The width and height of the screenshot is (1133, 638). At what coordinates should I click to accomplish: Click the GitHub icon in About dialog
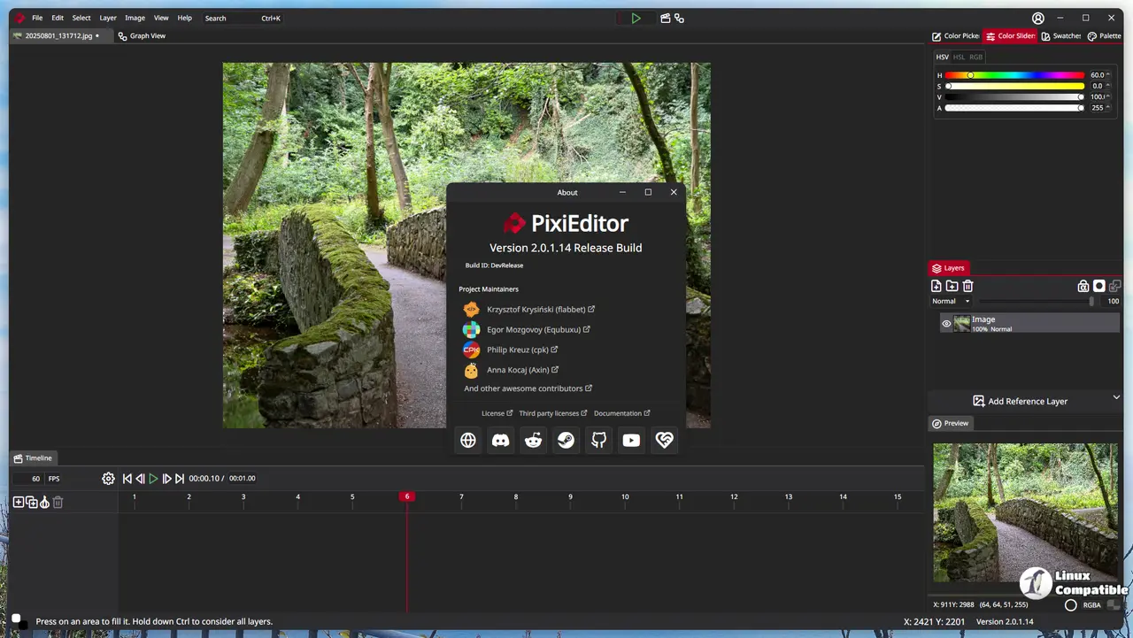coord(598,440)
